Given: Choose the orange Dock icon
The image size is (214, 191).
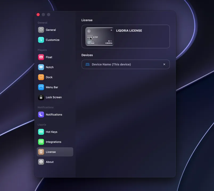Looking at the screenshot, I should point(41,77).
